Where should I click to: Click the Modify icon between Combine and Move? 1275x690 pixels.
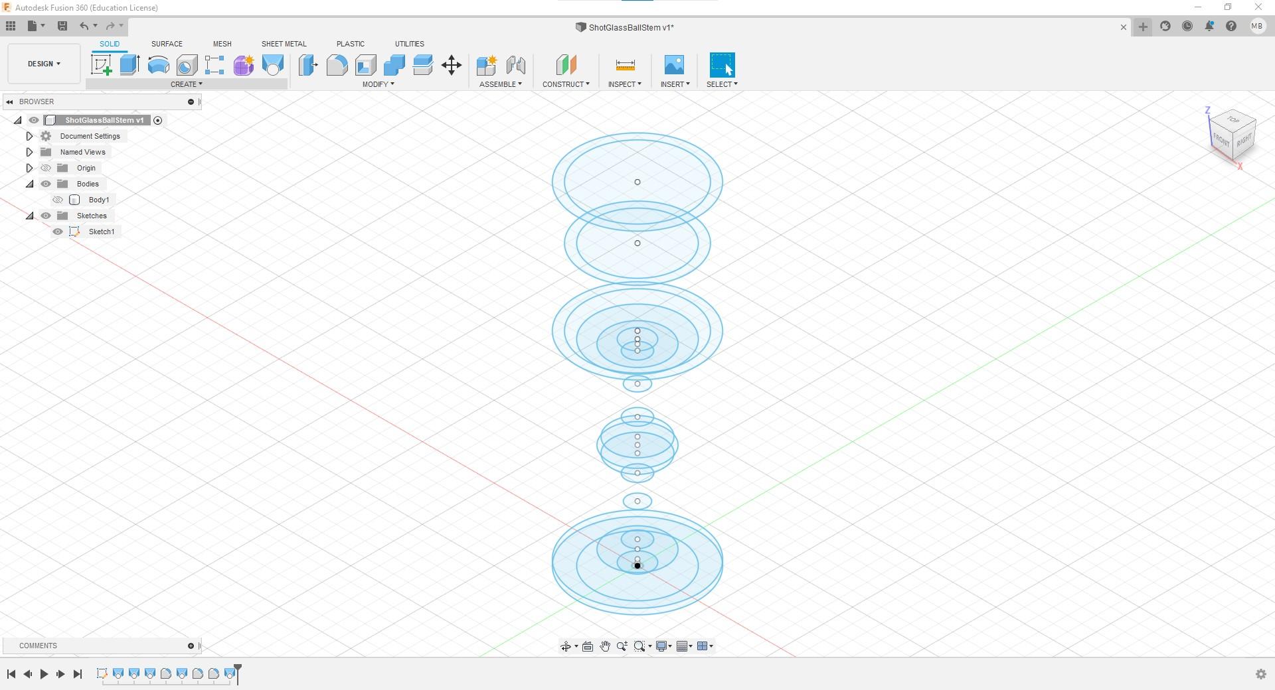tap(422, 65)
